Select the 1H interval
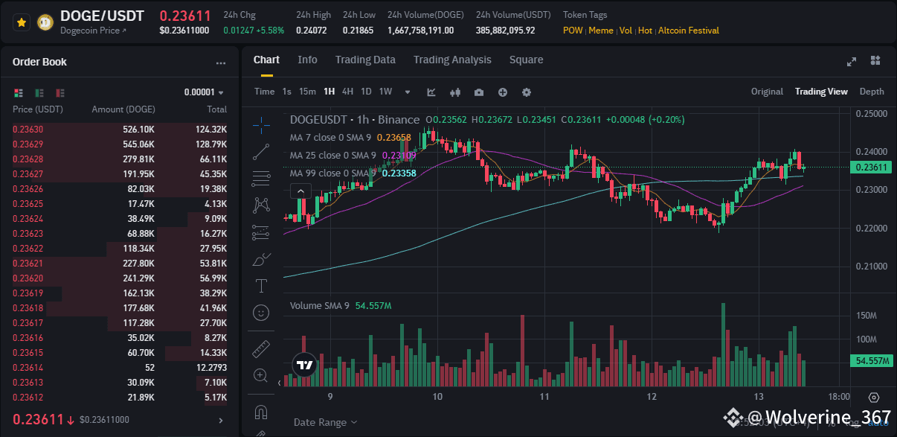 tap(329, 92)
